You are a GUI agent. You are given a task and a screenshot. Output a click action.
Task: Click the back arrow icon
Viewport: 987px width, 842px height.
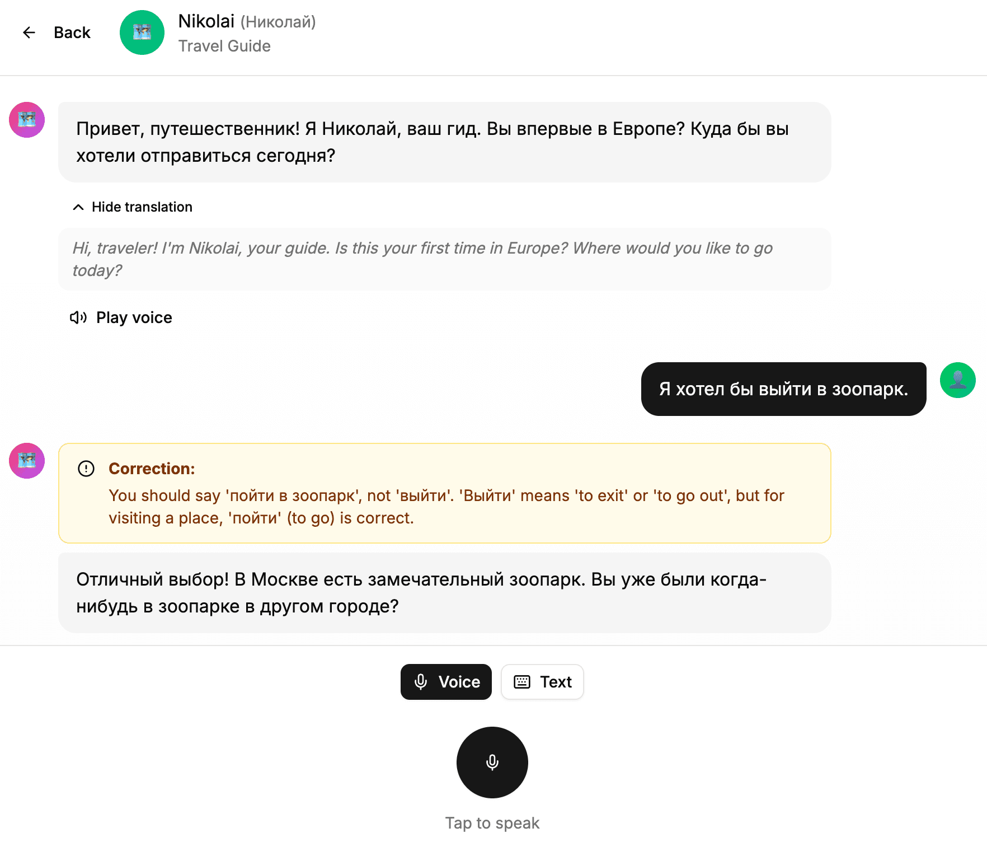[29, 32]
